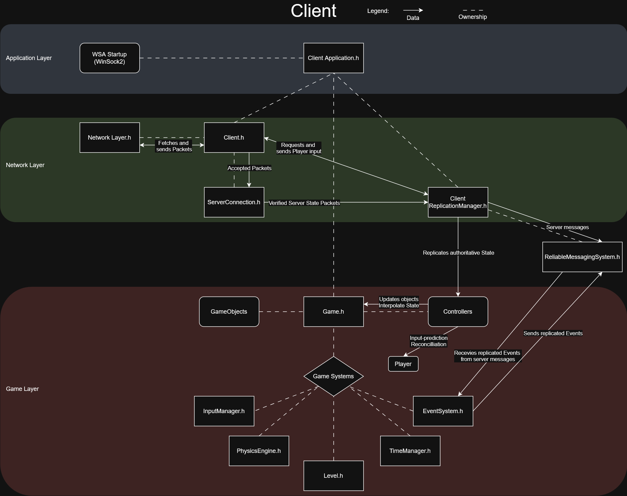627x496 pixels.
Task: Click 'Updates objects Interpolate State' label
Action: pos(399,302)
